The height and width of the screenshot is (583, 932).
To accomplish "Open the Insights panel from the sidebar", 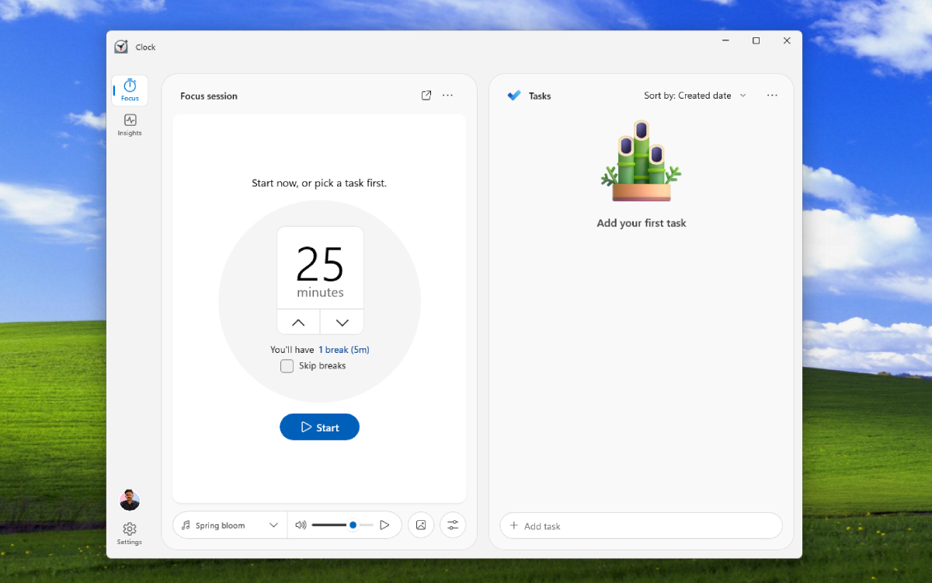I will click(129, 123).
